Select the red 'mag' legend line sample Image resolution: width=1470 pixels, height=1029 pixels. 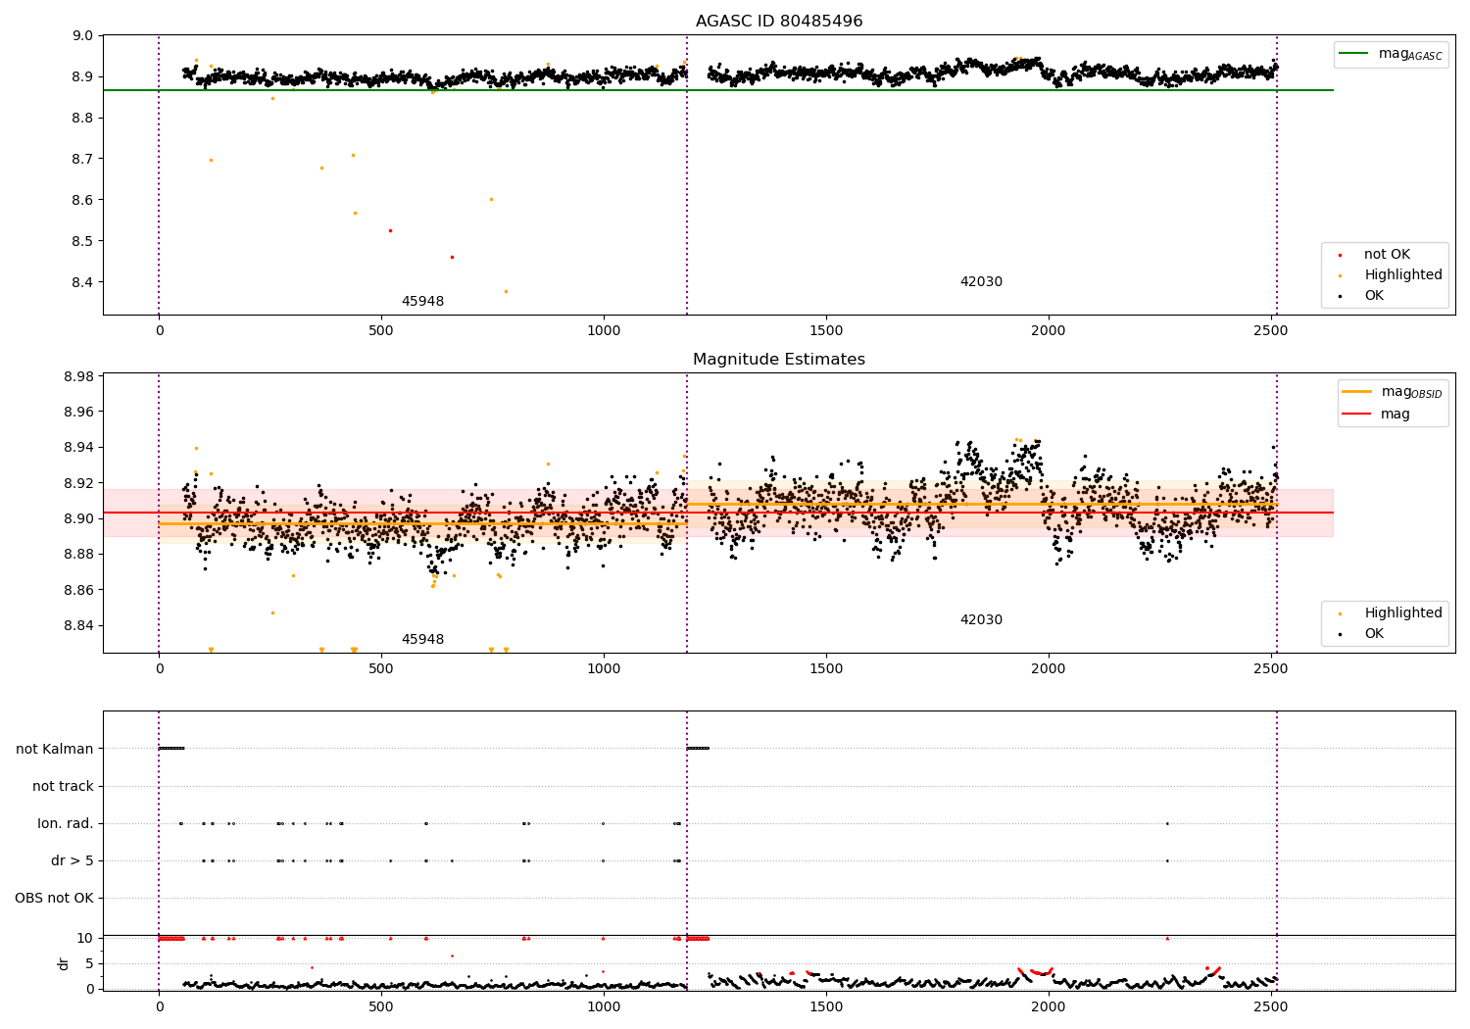click(1357, 415)
